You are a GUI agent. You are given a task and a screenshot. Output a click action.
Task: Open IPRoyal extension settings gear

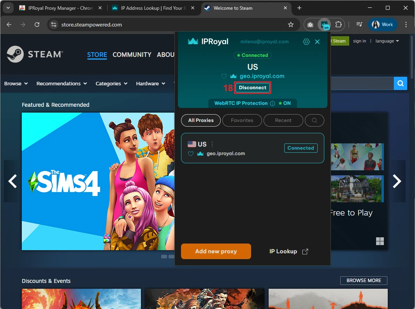pos(306,42)
